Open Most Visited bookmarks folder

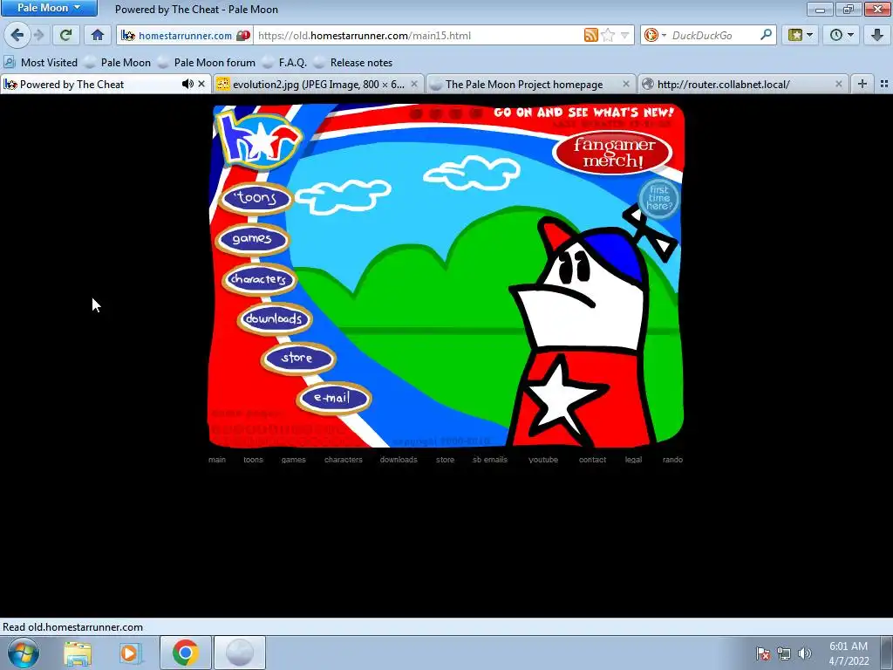click(x=41, y=63)
